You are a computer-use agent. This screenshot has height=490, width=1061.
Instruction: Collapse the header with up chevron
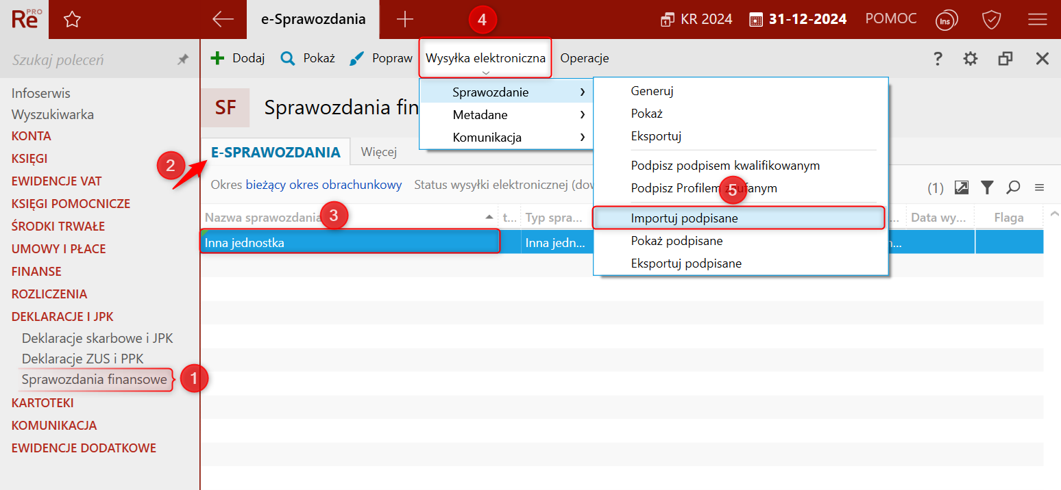pos(1053,214)
